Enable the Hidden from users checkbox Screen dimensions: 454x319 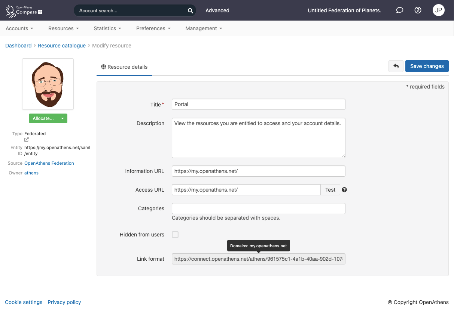(x=175, y=235)
